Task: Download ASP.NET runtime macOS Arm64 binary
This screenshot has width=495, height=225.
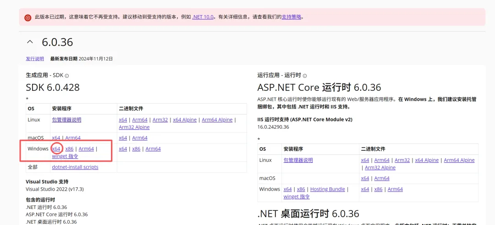Action: tap(382, 178)
